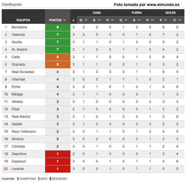Click Barcelona's green 9 points cell

coord(58,27)
